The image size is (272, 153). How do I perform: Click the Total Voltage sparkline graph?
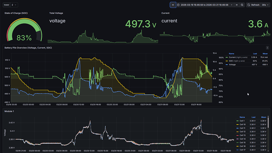click(103, 36)
